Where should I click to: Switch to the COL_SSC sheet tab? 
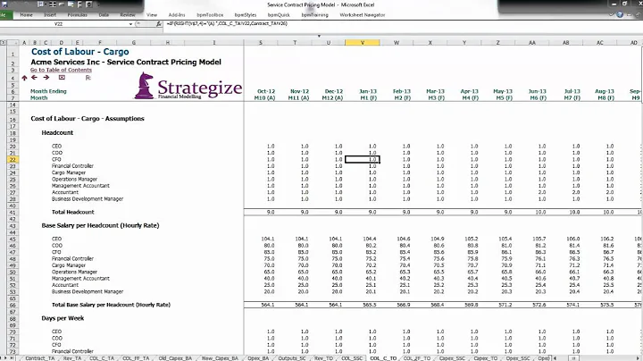(352, 358)
